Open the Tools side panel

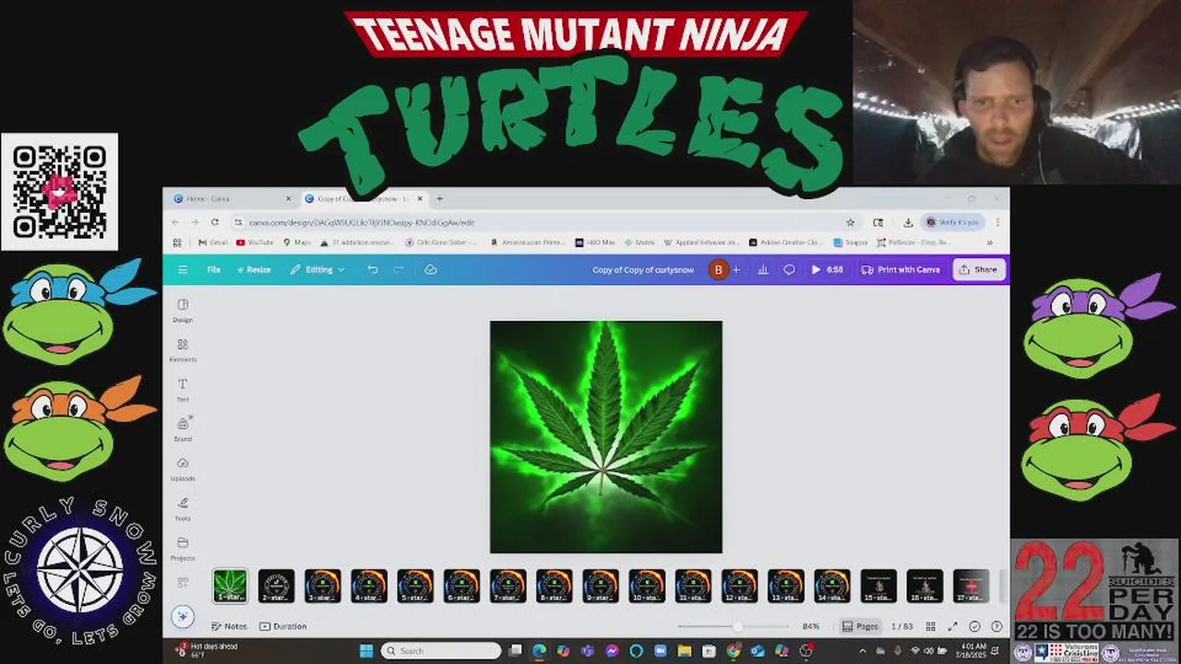pos(183,509)
